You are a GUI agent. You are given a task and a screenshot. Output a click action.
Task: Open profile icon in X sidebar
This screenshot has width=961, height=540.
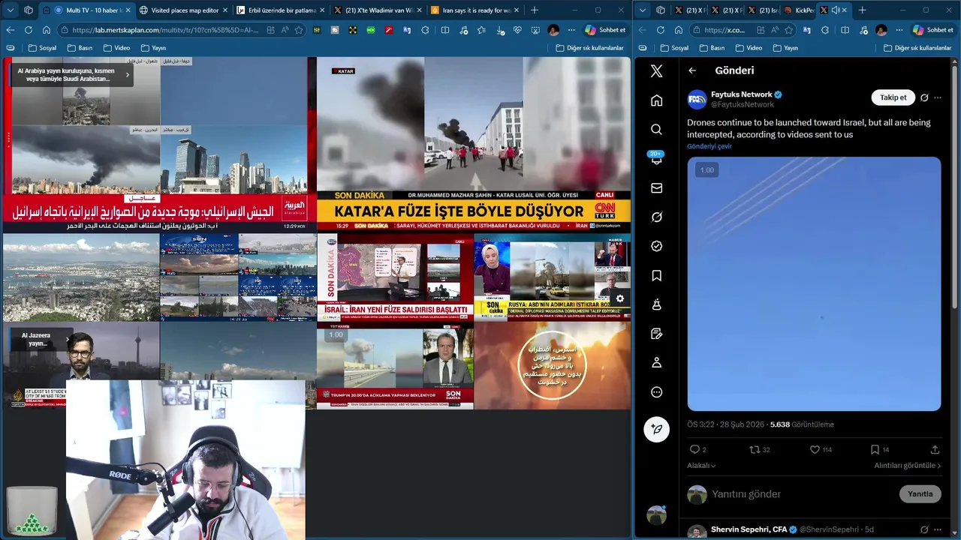(x=656, y=363)
